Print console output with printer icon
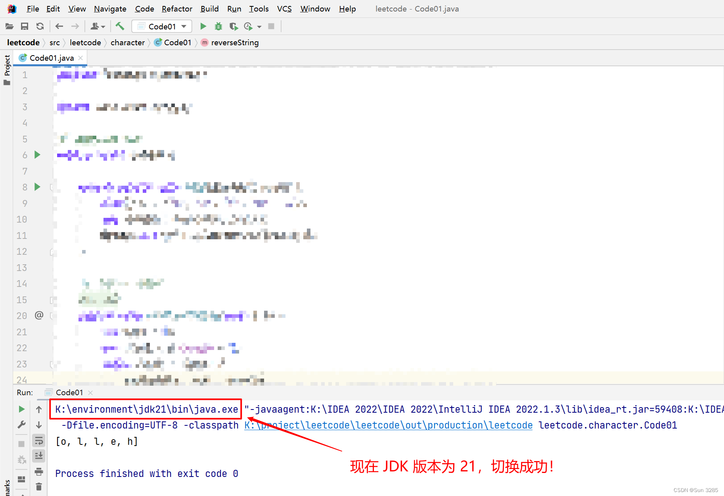Screen dimensions: 724x496 pos(39,472)
